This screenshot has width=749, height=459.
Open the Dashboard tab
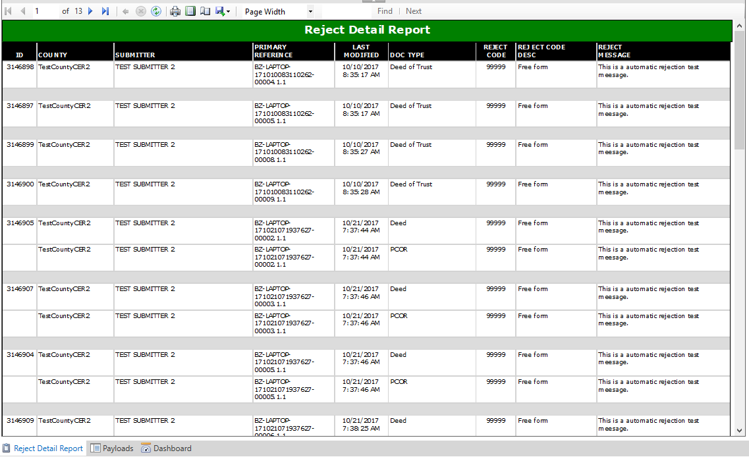[166, 448]
